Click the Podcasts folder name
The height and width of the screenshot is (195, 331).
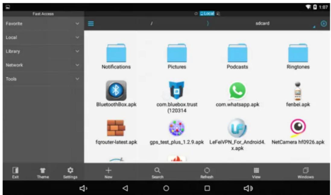point(237,67)
